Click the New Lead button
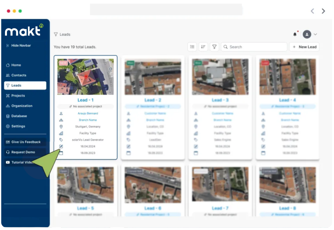334x230 pixels. [304, 47]
